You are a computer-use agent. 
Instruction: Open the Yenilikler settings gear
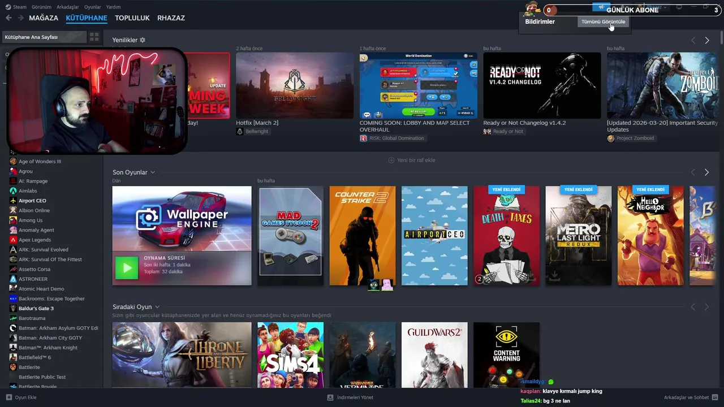coord(143,40)
